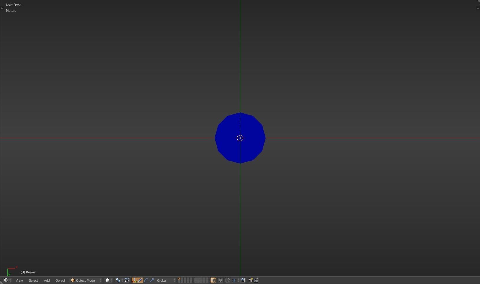
Task: Toggle proportional editing mode
Action: click(x=221, y=280)
